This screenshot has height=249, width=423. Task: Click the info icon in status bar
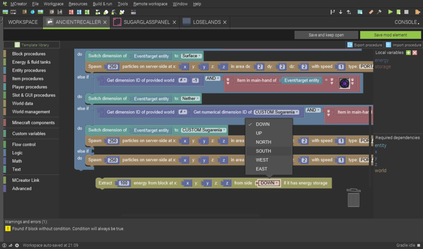point(4,245)
